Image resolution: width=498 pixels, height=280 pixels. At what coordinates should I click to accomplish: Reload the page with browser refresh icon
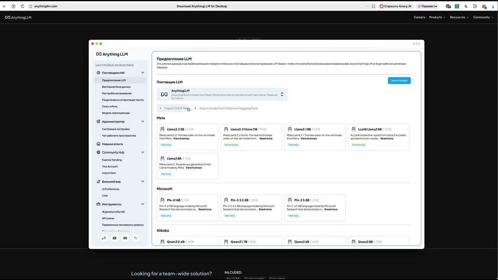pyautogui.click(x=22, y=6)
